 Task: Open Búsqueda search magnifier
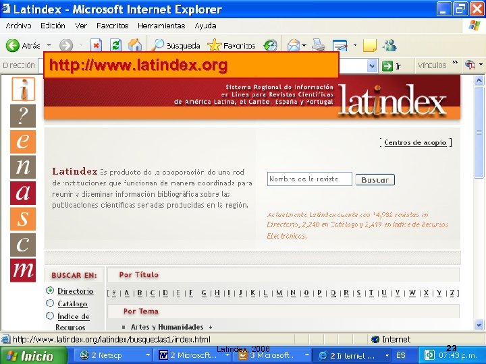[157, 46]
